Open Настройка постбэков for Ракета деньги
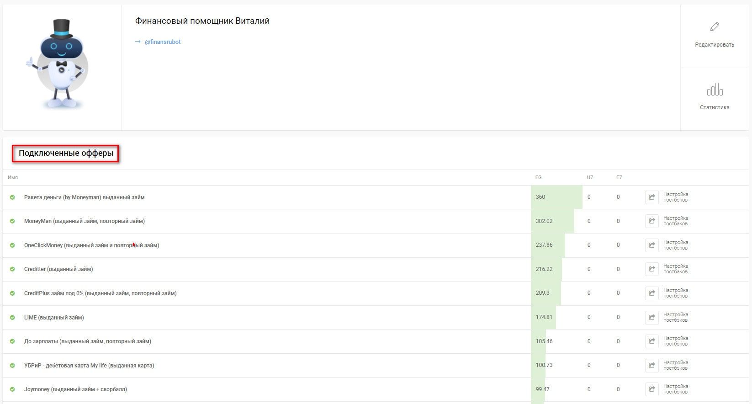The height and width of the screenshot is (404, 752). coord(676,197)
